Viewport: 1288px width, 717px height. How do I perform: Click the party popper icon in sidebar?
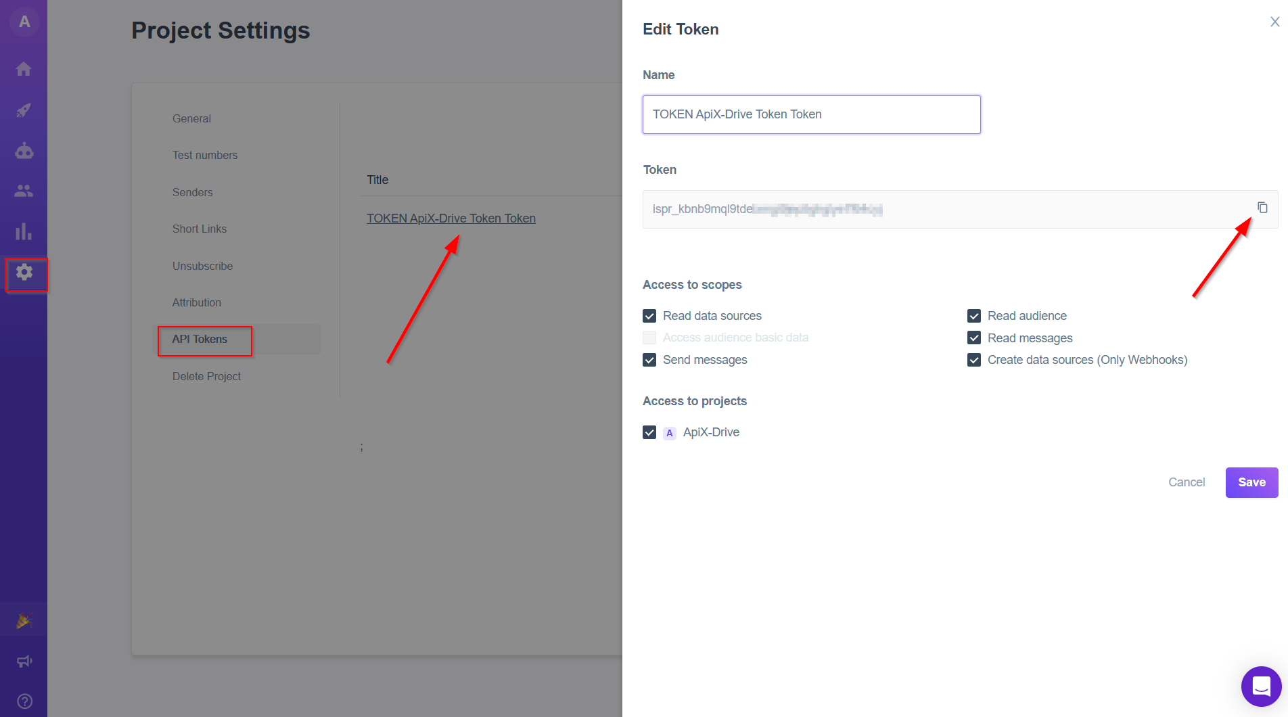point(24,620)
